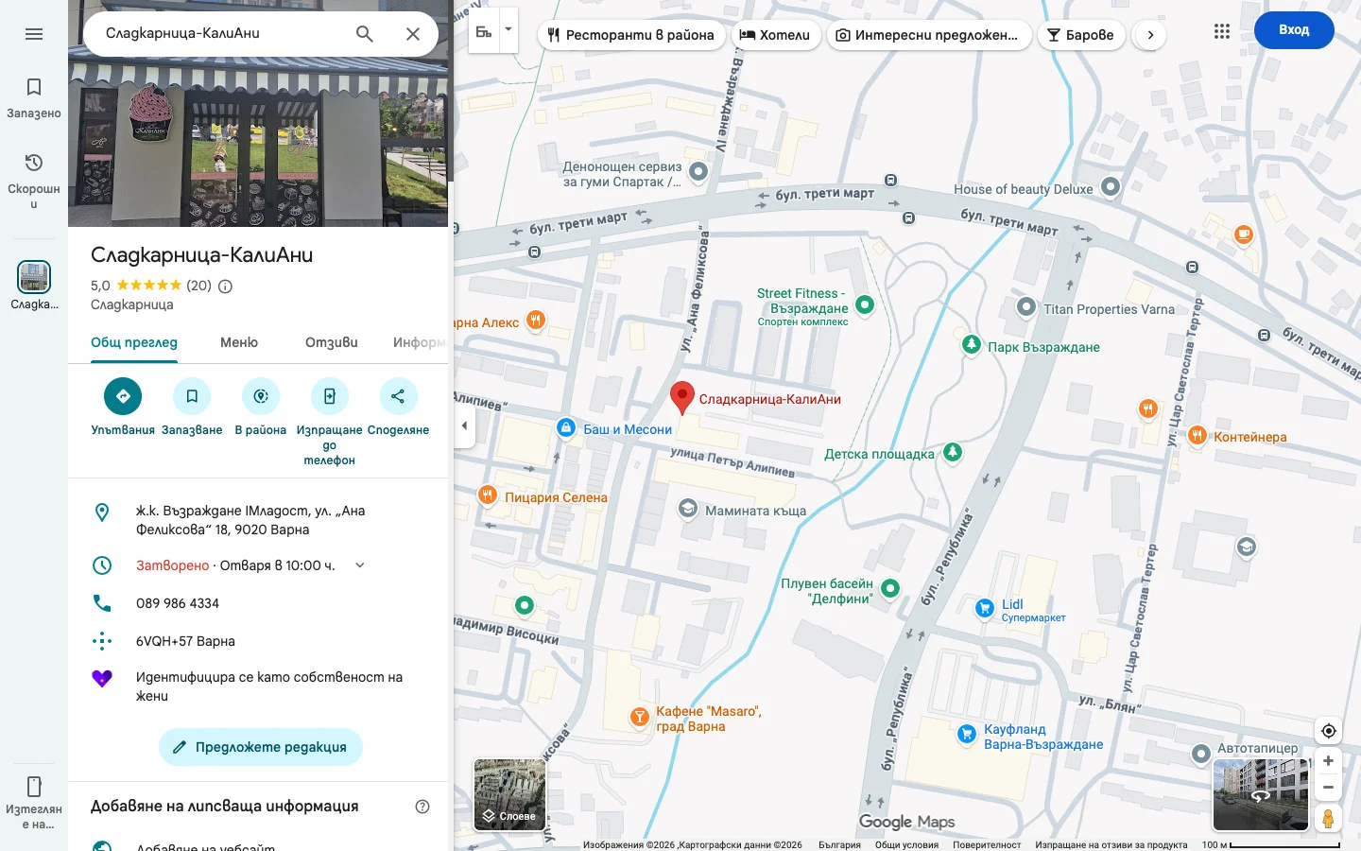Screen dimensions: 1361x851
Task: Click the Запазване bookmark icon
Action: pos(191,396)
